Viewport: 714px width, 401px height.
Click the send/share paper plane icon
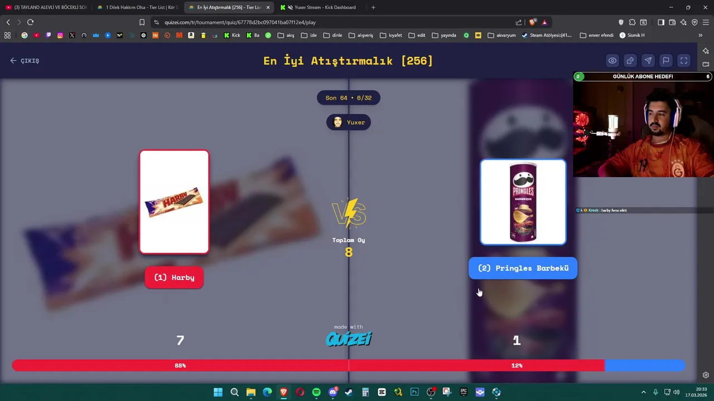[x=648, y=61]
